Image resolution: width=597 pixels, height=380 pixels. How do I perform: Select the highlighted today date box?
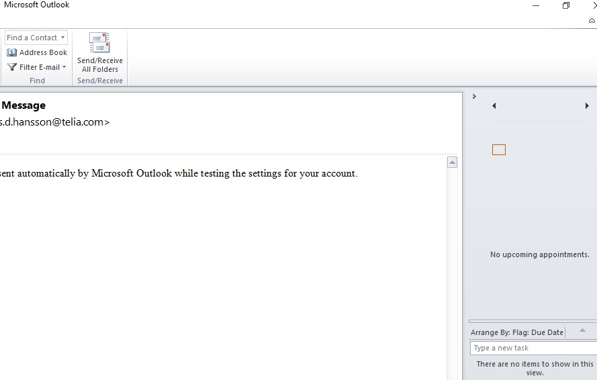(499, 150)
